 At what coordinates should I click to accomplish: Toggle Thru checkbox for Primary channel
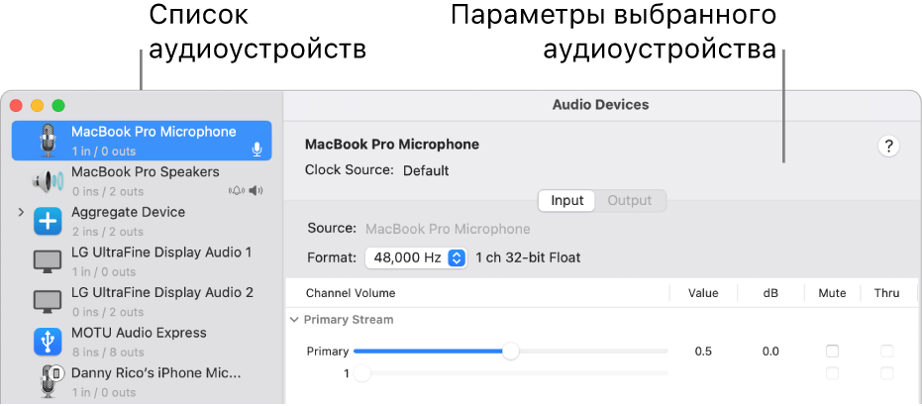[x=886, y=352]
